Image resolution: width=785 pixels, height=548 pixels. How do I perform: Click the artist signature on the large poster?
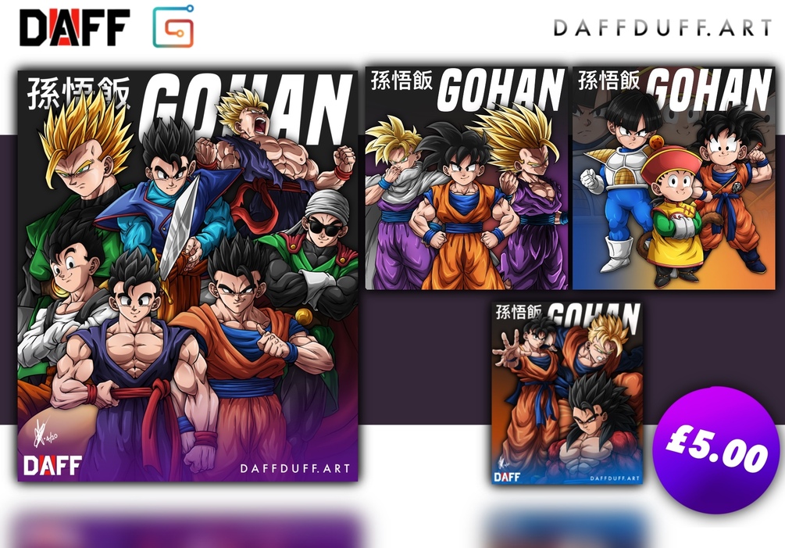(44, 433)
